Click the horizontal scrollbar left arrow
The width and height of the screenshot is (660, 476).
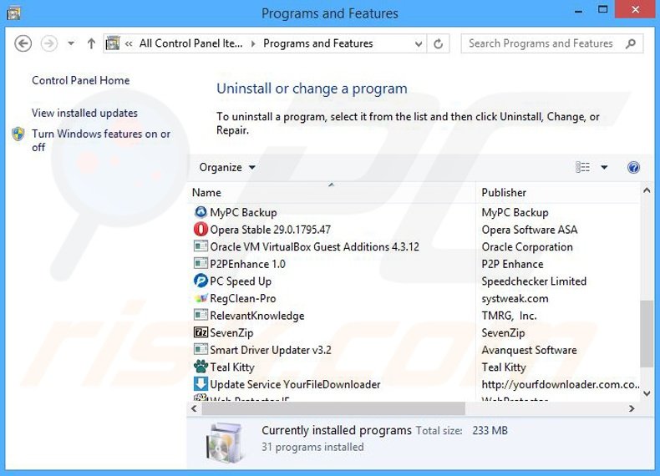(194, 408)
